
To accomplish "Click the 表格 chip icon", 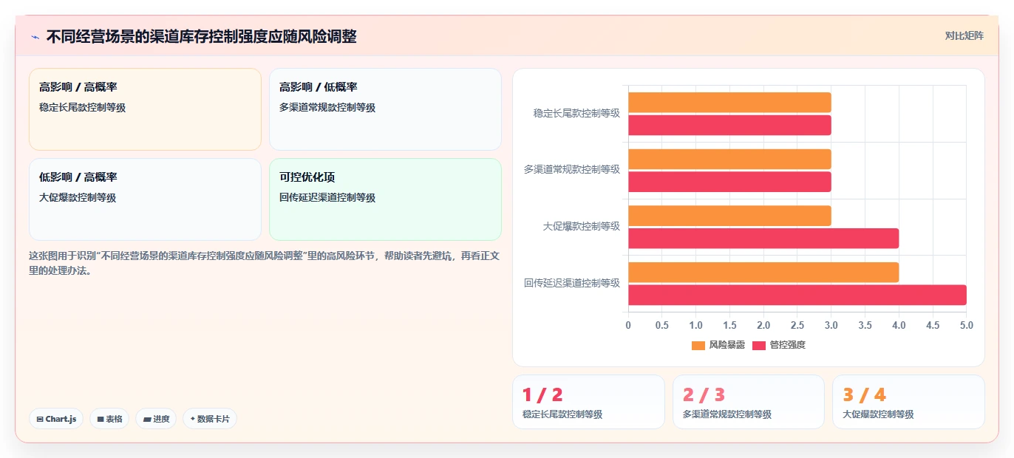I will coord(101,419).
